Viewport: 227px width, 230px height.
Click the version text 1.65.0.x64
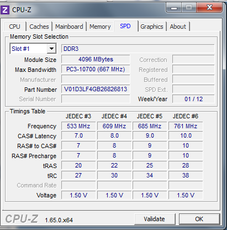[x=59, y=220]
